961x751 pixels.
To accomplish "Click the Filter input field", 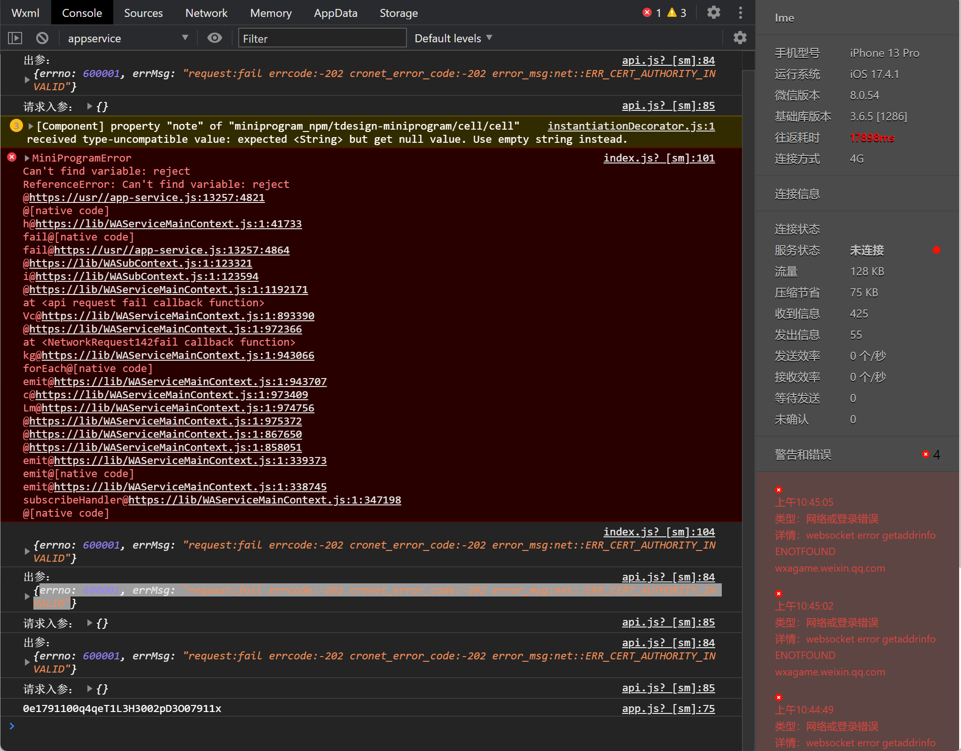I will (x=322, y=39).
